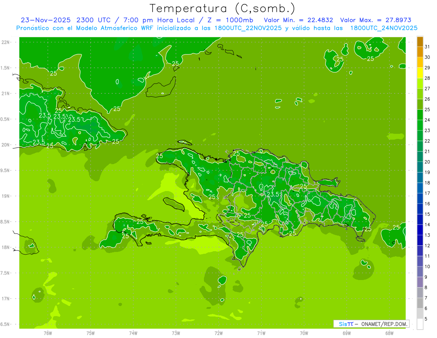Click color scale value "31"
This screenshot has height=338, width=437.
click(427, 47)
